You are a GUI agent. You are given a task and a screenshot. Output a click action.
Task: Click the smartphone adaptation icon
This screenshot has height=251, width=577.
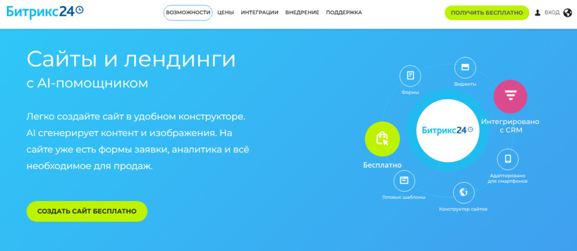(508, 159)
